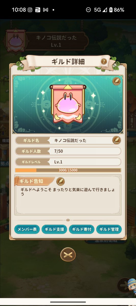Open the メンバー表 member list
This screenshot has width=136, height=306.
pos(27,229)
